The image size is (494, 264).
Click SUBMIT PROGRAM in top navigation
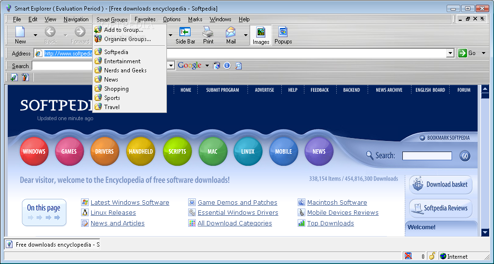pyautogui.click(x=222, y=90)
